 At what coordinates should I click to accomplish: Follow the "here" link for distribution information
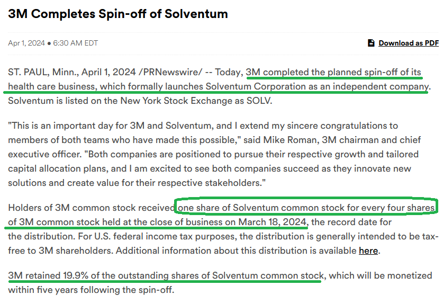[x=368, y=251]
